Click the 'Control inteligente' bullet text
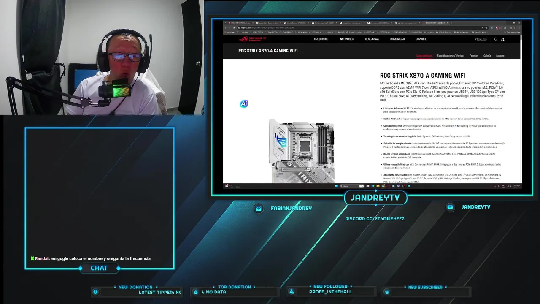Viewport: 540px width, 304px height. click(440, 127)
